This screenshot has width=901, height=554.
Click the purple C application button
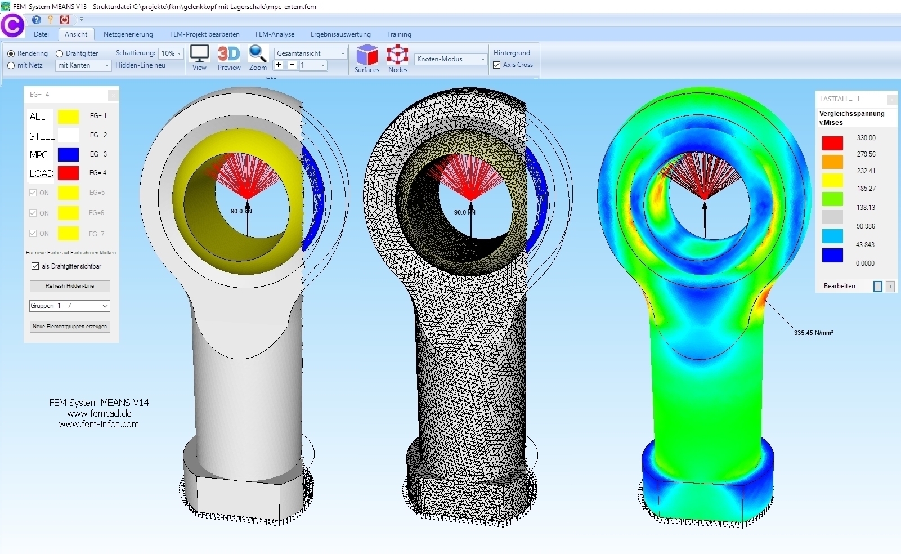12,25
